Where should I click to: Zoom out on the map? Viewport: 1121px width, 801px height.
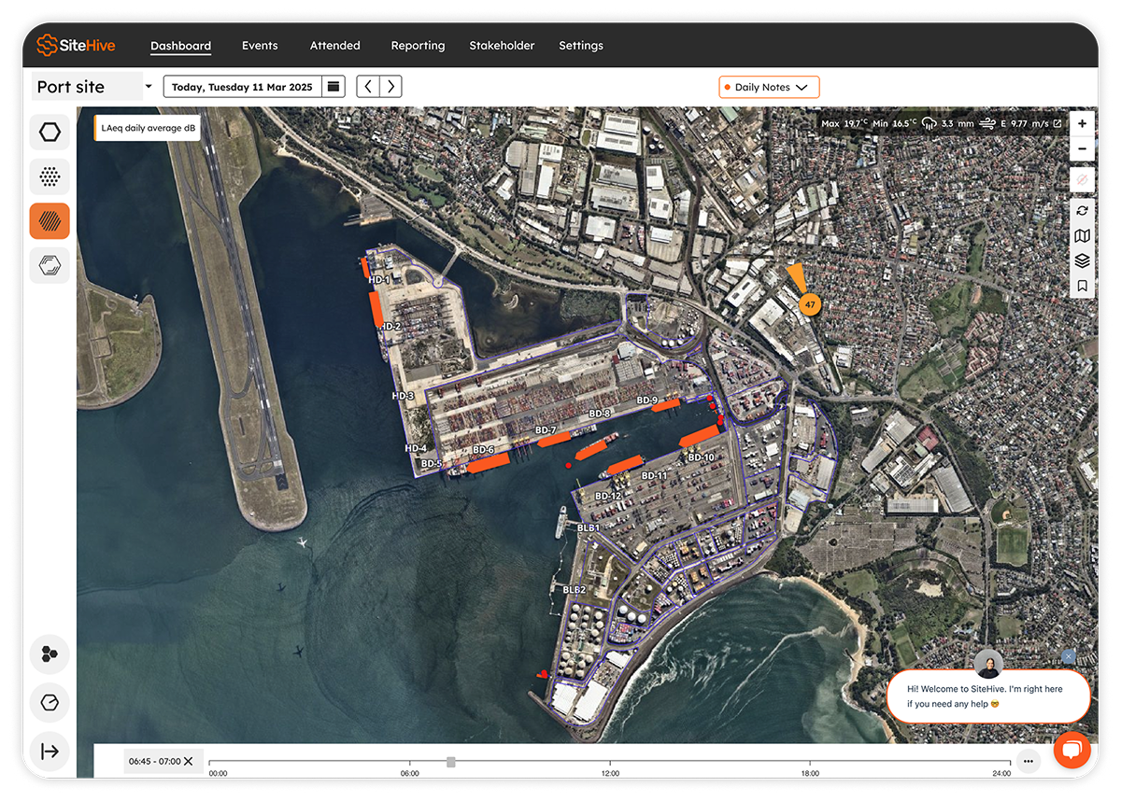[1082, 148]
